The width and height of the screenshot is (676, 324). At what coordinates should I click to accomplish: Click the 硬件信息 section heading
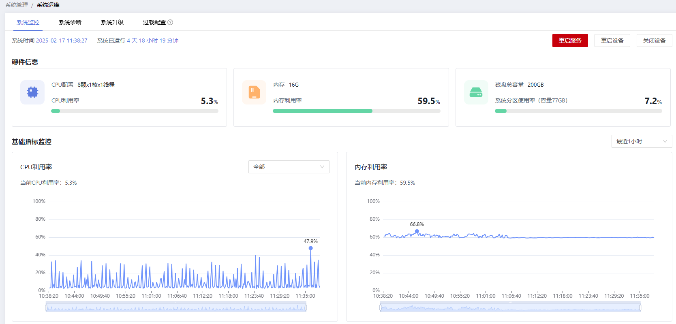pos(25,62)
